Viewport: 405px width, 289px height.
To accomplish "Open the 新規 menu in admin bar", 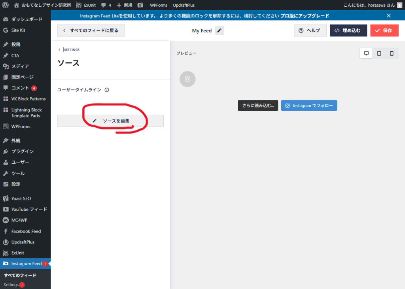I will coord(125,5).
